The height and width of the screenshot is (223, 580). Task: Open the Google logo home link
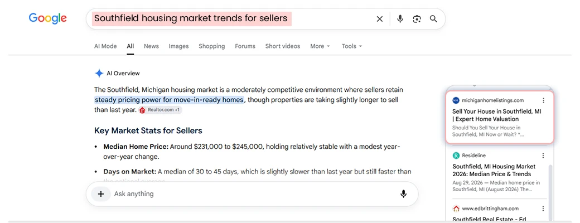(x=48, y=18)
